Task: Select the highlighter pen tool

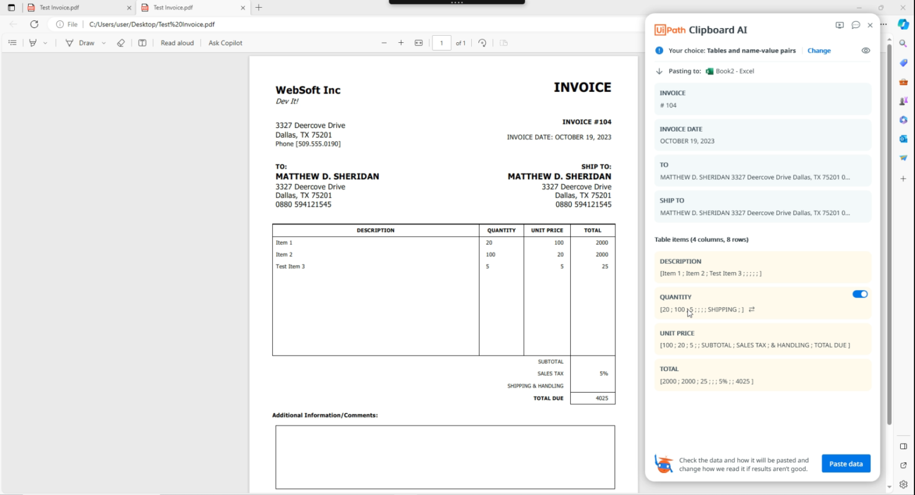Action: click(x=34, y=42)
